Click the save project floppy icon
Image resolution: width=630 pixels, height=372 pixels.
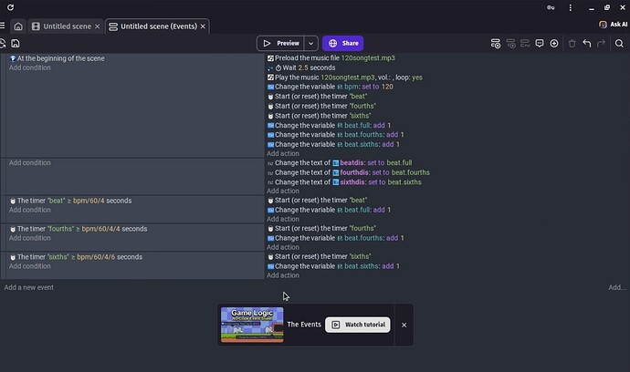coord(16,43)
